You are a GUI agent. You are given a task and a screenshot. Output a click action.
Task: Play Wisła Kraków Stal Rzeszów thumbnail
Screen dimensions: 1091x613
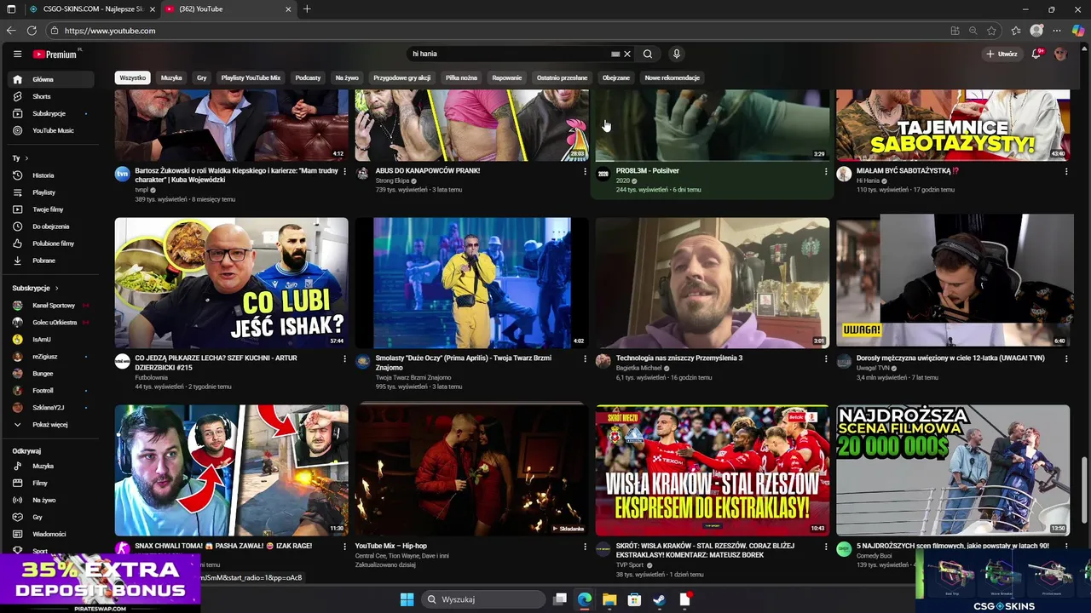point(713,470)
